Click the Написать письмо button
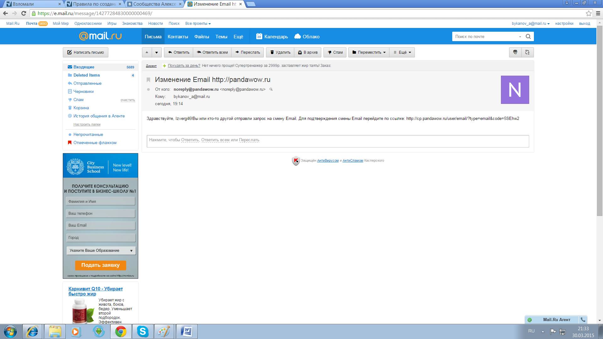 [x=85, y=52]
